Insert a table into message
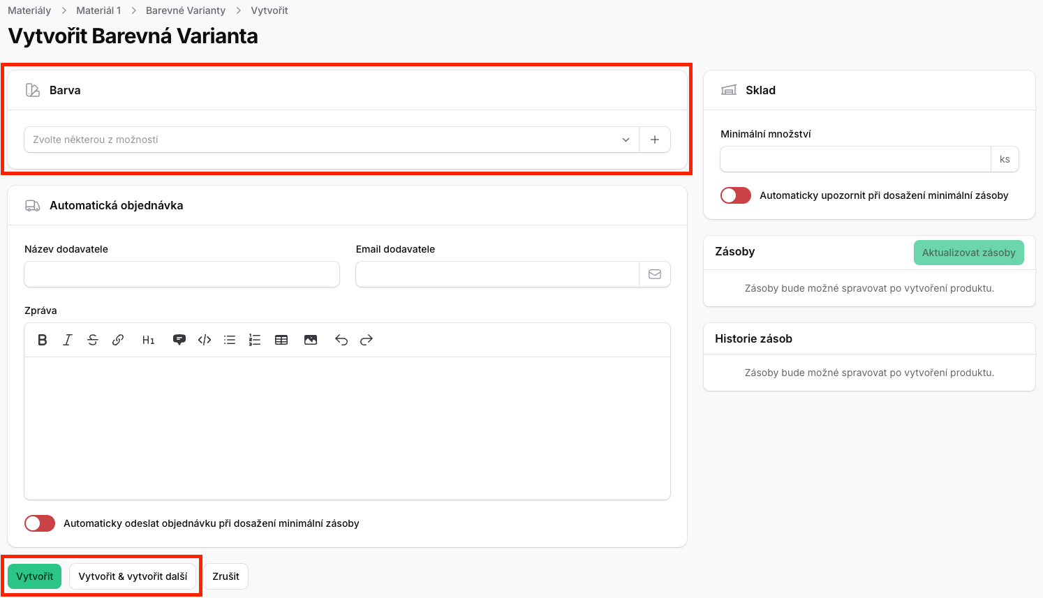Image resolution: width=1043 pixels, height=598 pixels. coord(281,340)
